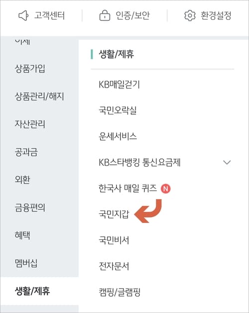Open 캠핑/글램핑 menu item

(120, 292)
